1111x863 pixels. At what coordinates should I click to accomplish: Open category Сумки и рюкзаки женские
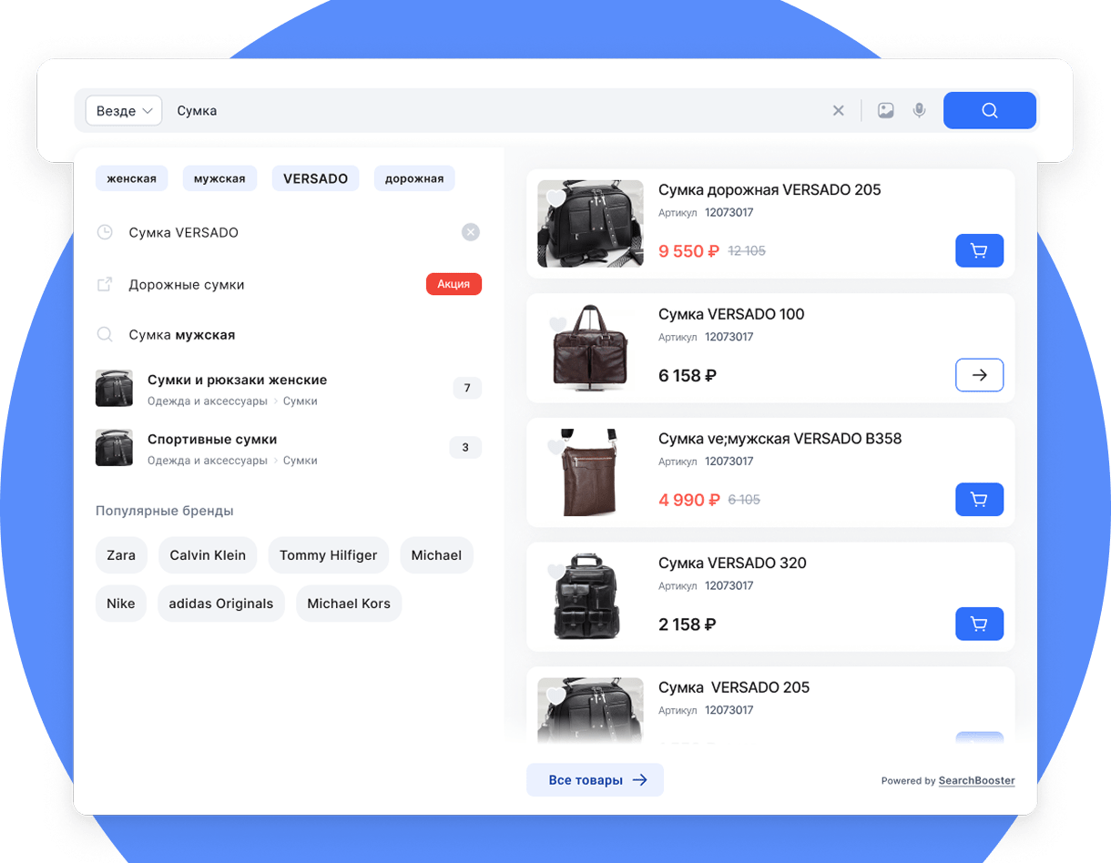[x=237, y=380]
